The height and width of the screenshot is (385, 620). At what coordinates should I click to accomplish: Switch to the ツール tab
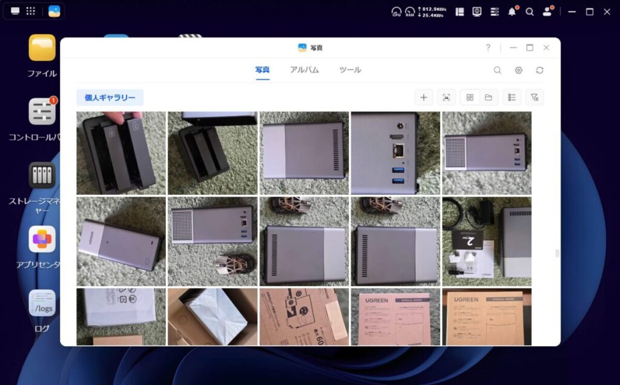click(x=350, y=70)
